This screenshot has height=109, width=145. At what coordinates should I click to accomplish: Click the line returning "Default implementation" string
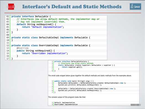(43, 27)
